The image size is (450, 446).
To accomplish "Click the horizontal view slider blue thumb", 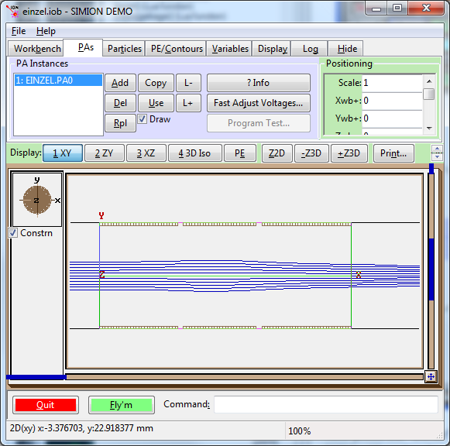I will [36, 377].
